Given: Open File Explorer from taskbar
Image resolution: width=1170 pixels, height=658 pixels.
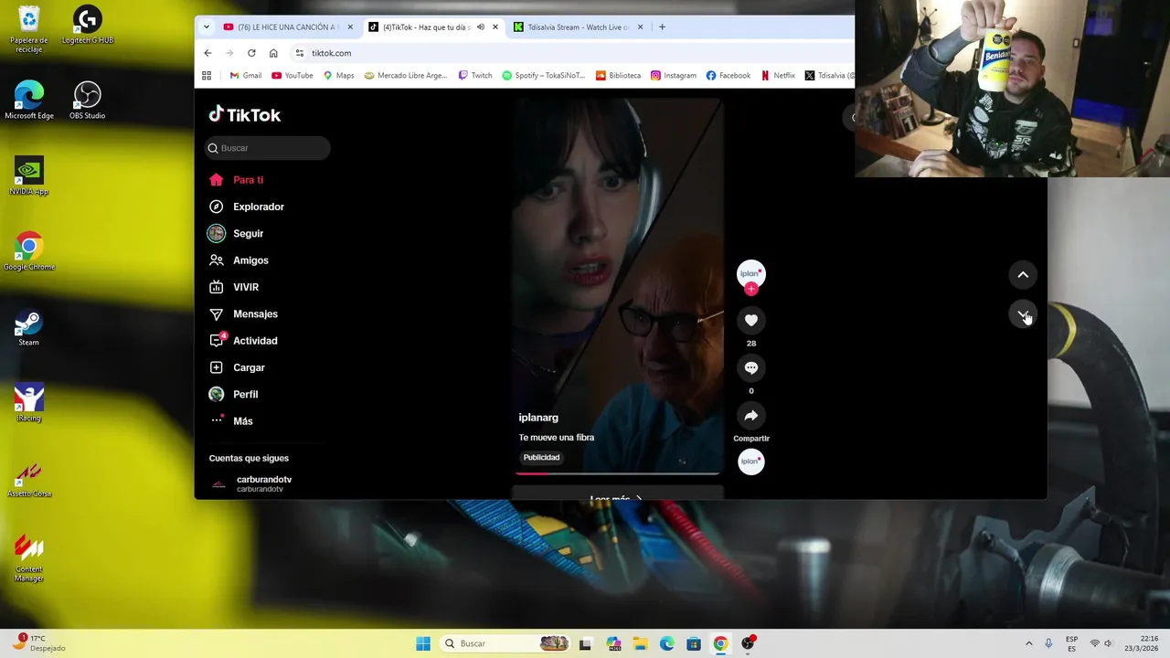Looking at the screenshot, I should point(640,643).
